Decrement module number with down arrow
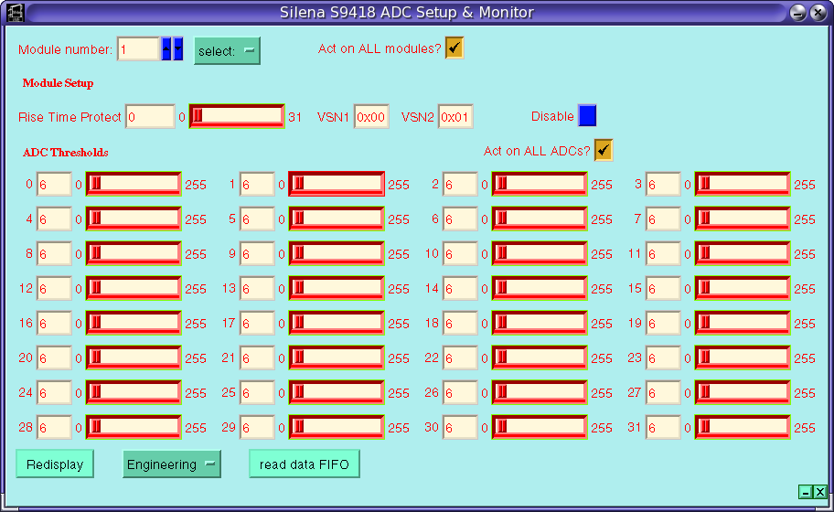 coord(178,49)
